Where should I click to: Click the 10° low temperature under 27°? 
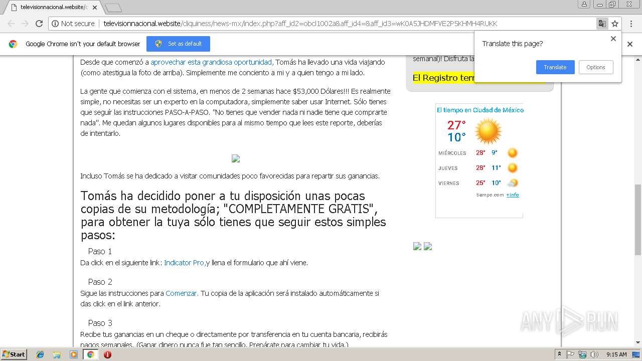click(457, 137)
